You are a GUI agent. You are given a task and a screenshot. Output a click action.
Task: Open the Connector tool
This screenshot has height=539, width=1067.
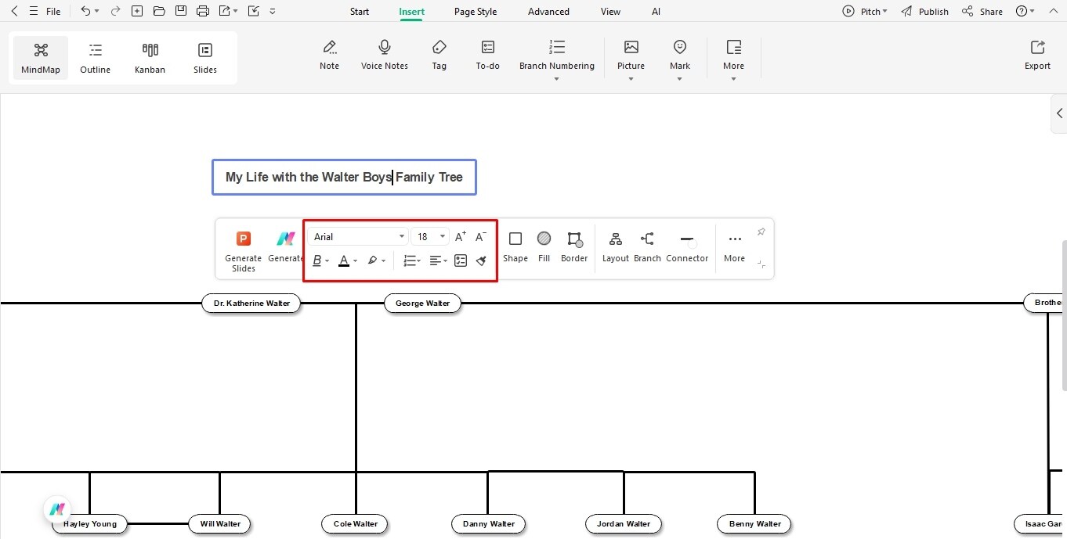[687, 246]
